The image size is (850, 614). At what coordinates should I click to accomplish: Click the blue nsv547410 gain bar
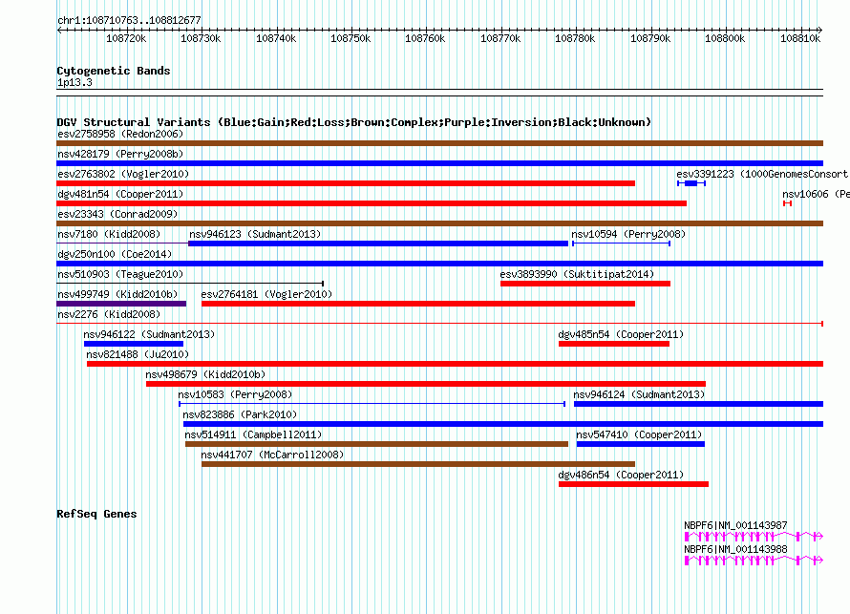click(x=641, y=444)
